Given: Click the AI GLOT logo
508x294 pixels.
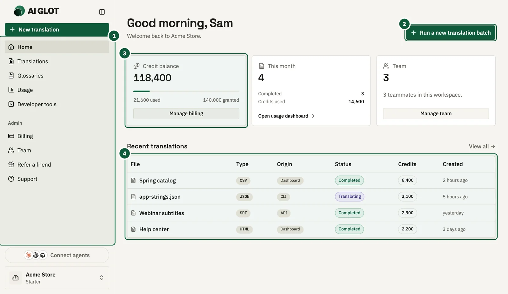Looking at the screenshot, I should (37, 11).
